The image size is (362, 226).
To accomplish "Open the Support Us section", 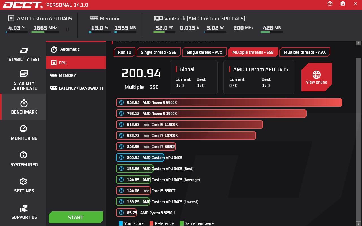I will [24, 212].
